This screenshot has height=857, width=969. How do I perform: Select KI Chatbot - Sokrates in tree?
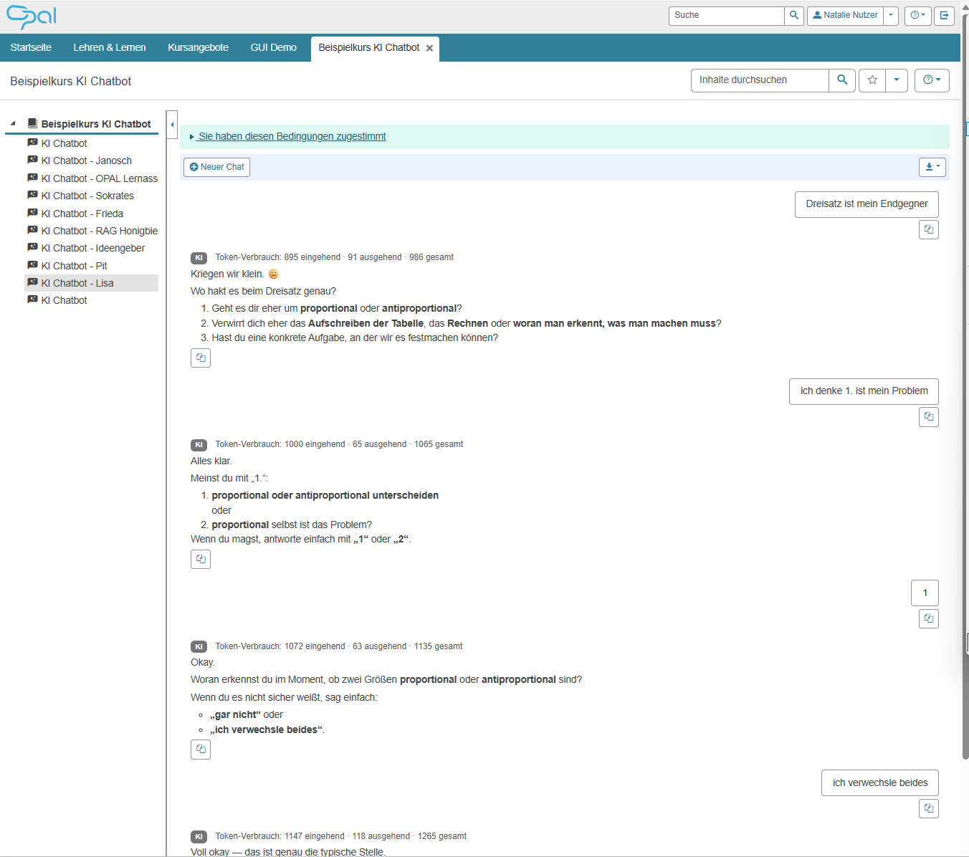click(87, 196)
